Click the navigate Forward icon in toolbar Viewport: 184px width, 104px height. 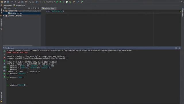coord(40,2)
